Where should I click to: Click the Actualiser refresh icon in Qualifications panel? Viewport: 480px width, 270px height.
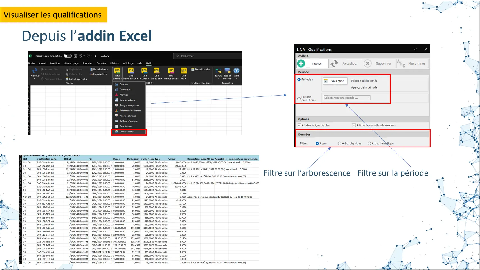334,64
